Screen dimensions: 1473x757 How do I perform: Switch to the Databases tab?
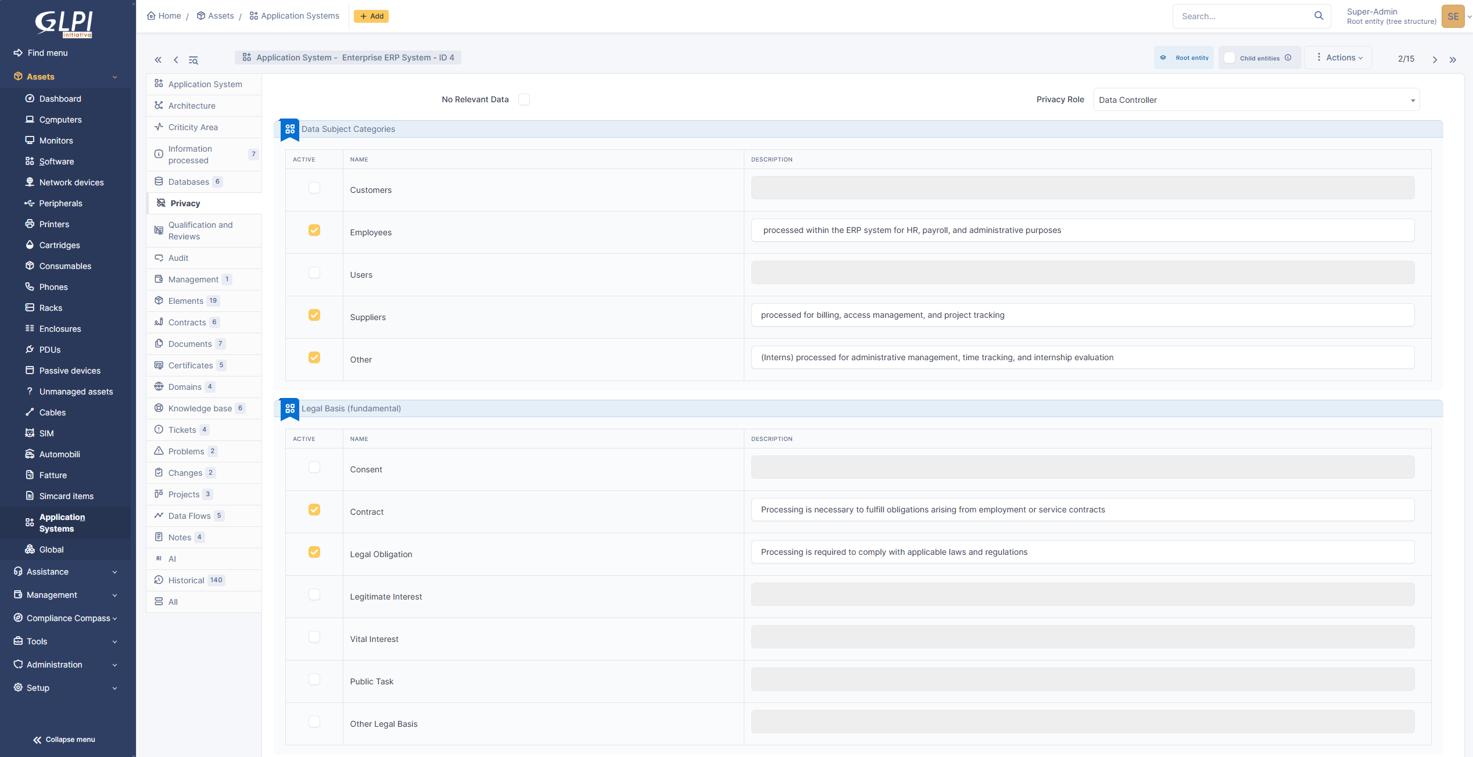click(204, 182)
